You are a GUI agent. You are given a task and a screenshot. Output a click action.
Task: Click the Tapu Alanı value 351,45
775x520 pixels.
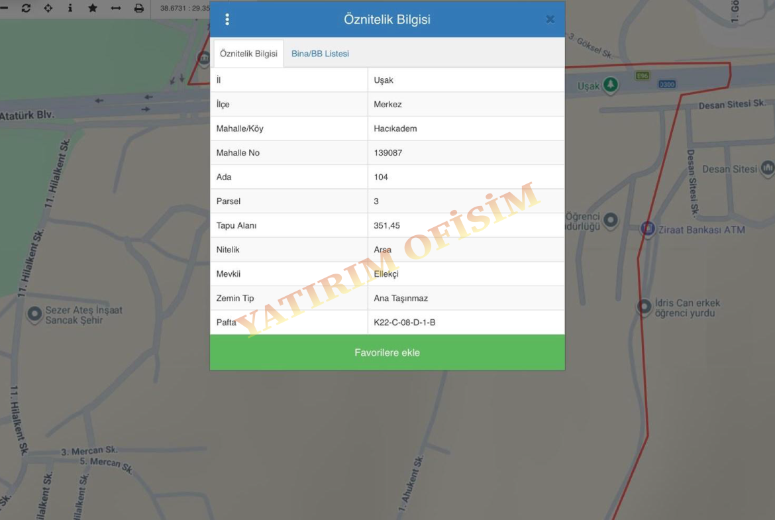point(387,226)
